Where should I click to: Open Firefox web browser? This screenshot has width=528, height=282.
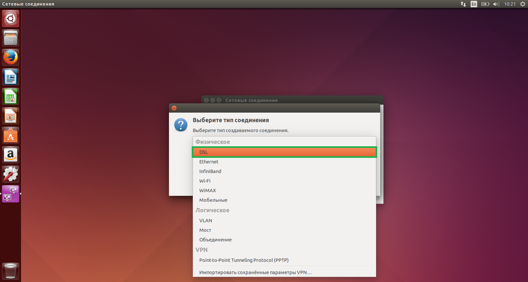[11, 57]
